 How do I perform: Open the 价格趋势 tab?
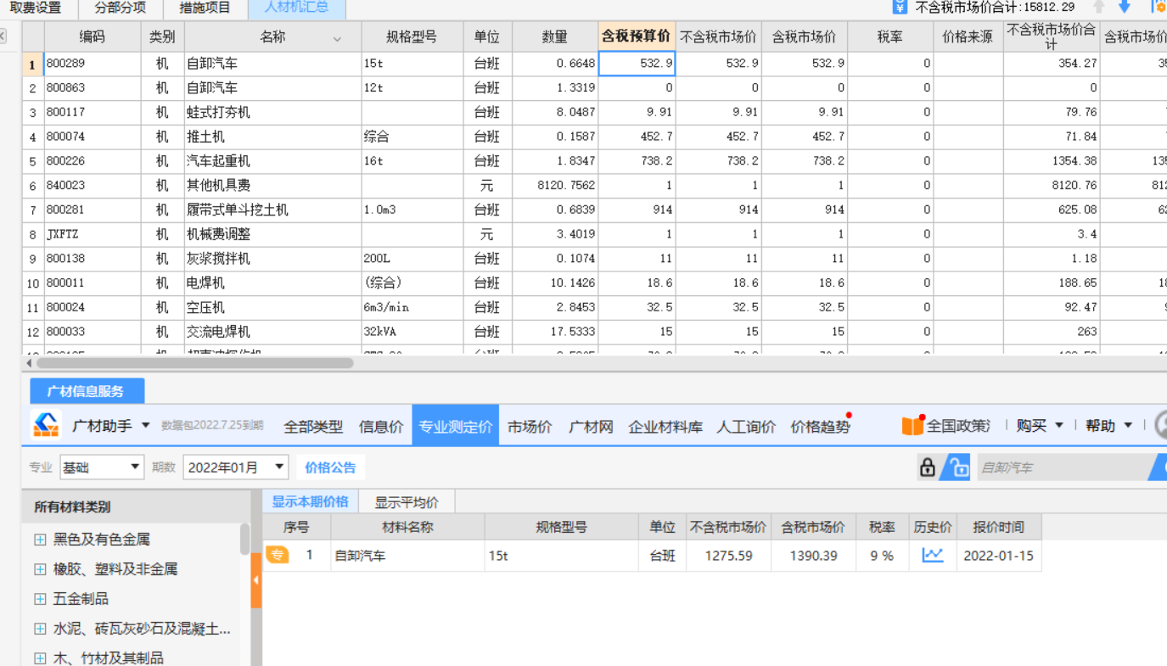coord(820,426)
